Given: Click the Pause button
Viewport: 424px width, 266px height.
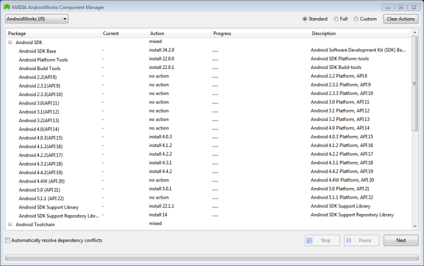Looking at the screenshot, I should (x=362, y=241).
